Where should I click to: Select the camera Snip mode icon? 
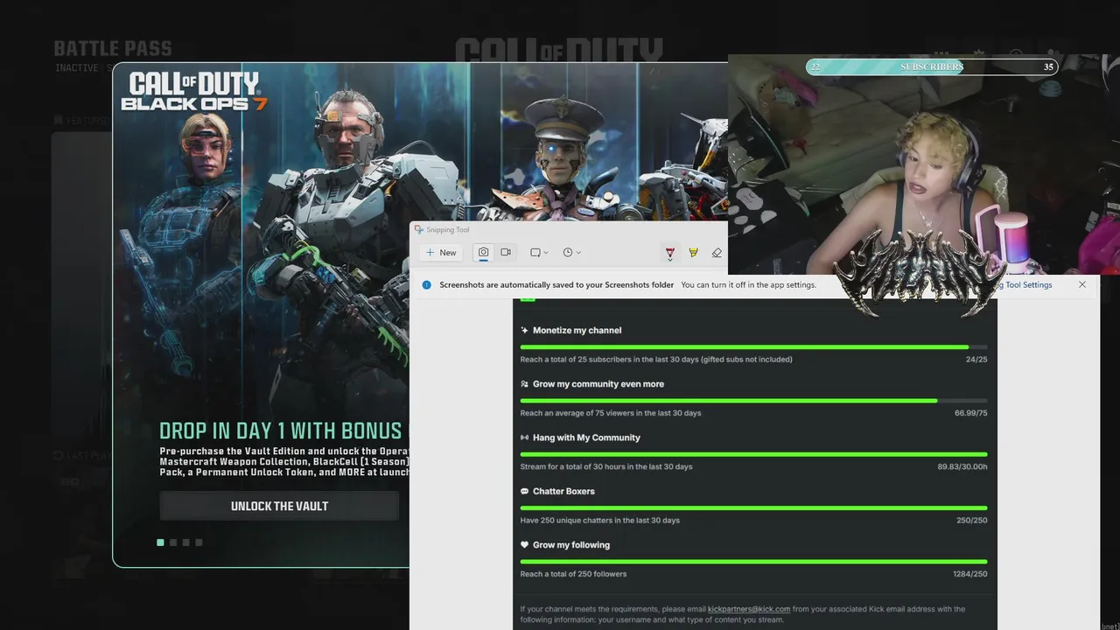click(483, 253)
